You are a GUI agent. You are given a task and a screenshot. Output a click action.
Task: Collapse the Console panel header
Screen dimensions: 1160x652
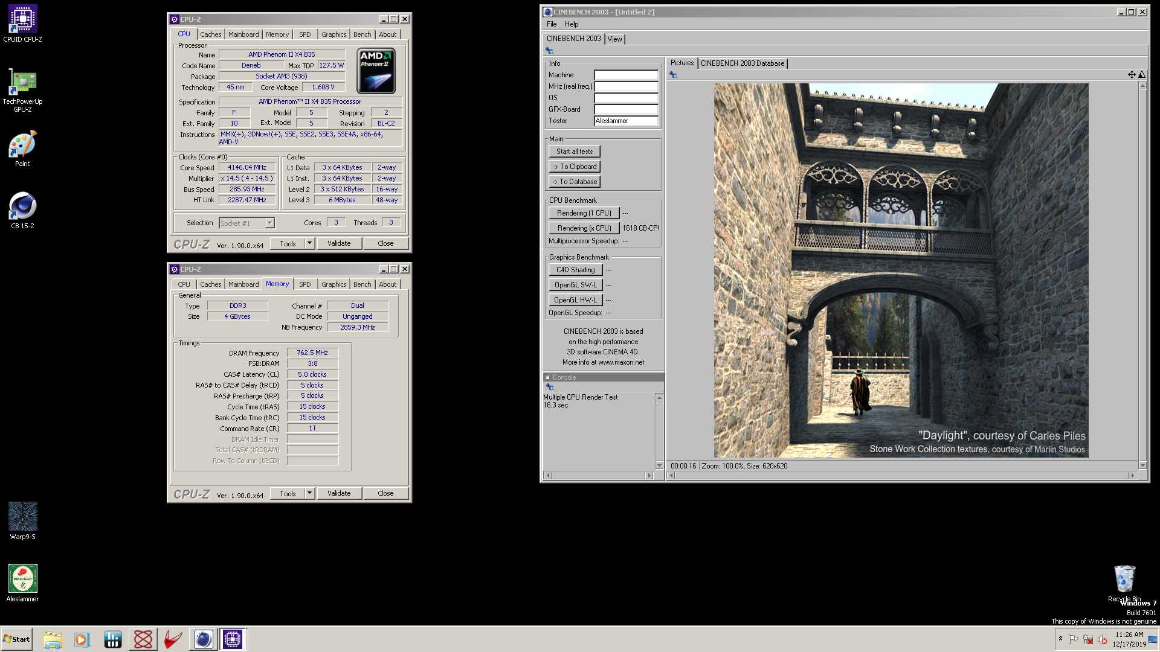pyautogui.click(x=547, y=377)
